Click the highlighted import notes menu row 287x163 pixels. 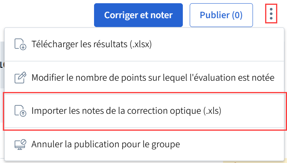(144, 111)
